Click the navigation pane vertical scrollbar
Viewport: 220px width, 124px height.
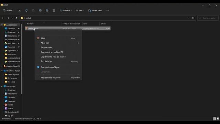tap(21, 59)
